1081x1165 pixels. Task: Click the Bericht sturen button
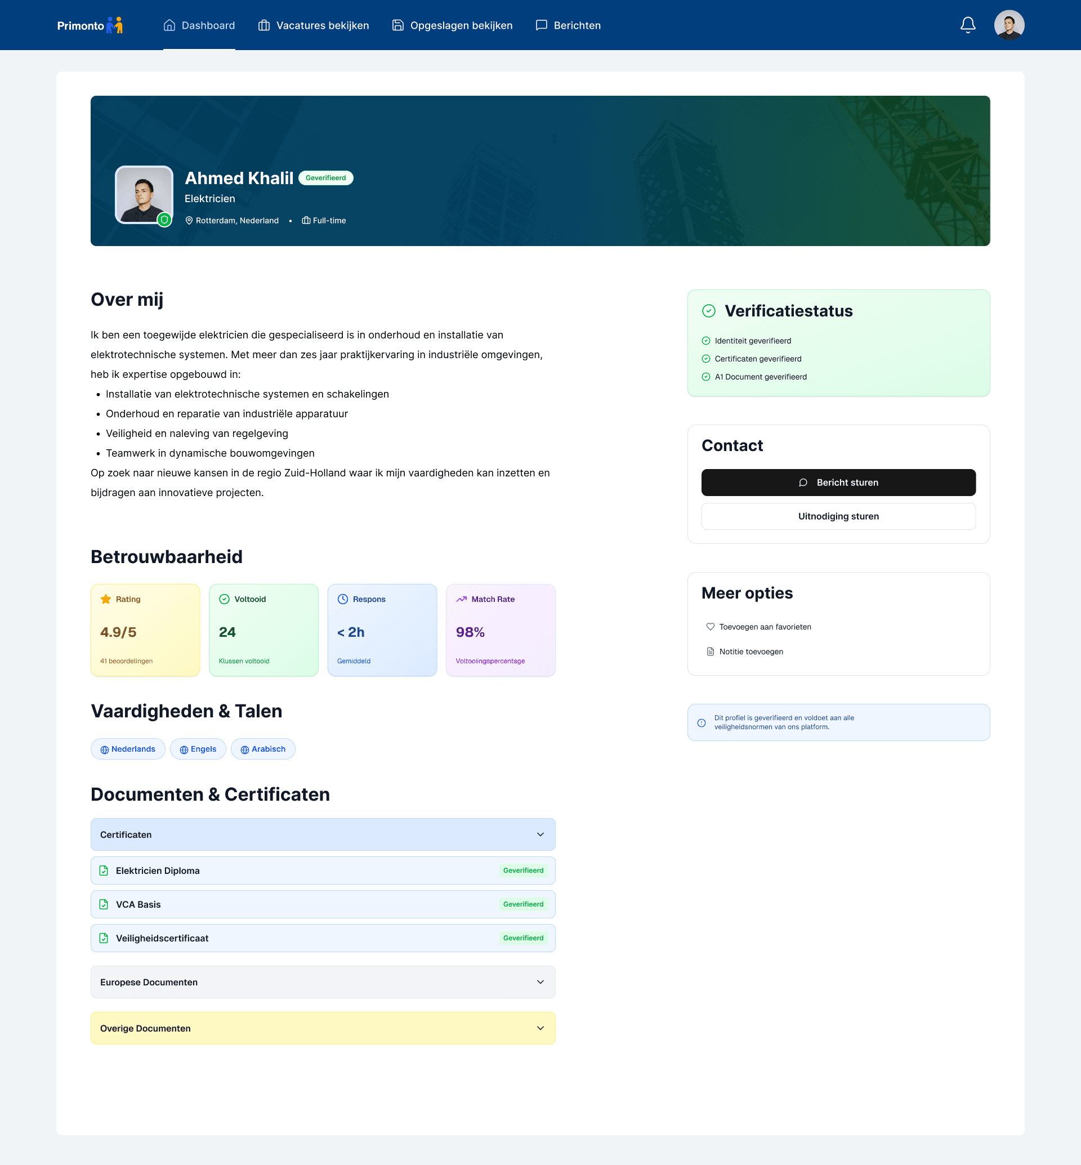point(838,482)
